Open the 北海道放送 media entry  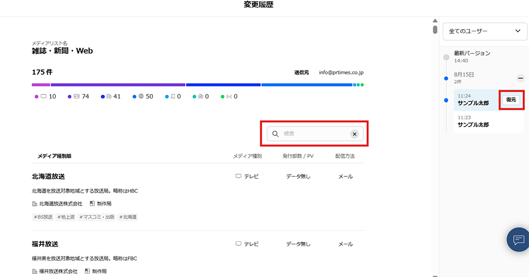pyautogui.click(x=48, y=176)
